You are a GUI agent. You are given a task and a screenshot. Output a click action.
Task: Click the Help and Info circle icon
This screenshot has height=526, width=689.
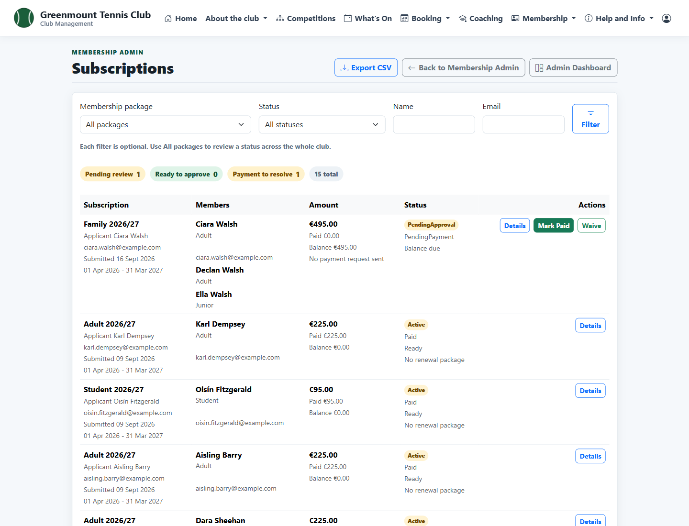coord(589,19)
